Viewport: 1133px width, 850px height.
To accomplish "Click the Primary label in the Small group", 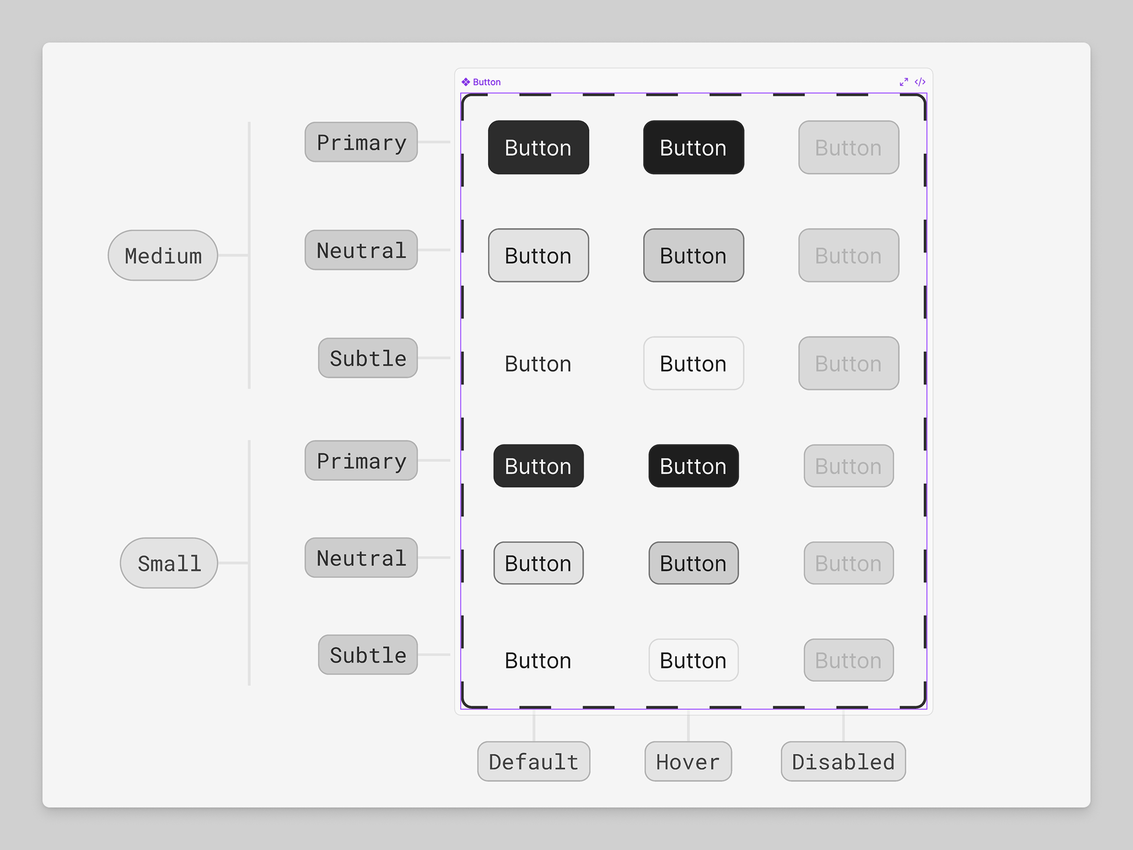I will click(361, 460).
